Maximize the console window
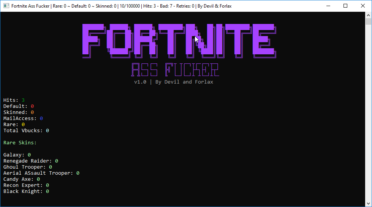 [x=345, y=6]
